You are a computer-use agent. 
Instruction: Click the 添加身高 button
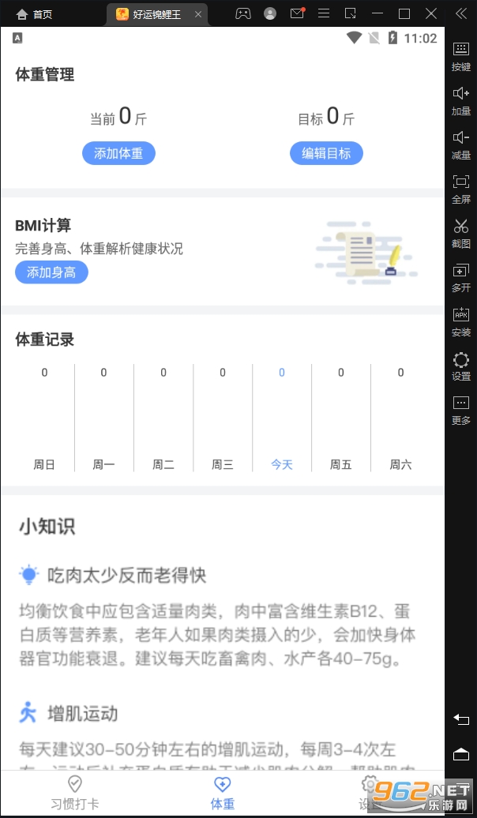(51, 272)
